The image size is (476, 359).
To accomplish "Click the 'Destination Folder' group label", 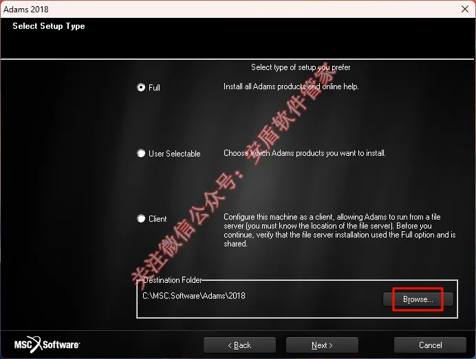I will [x=172, y=280].
